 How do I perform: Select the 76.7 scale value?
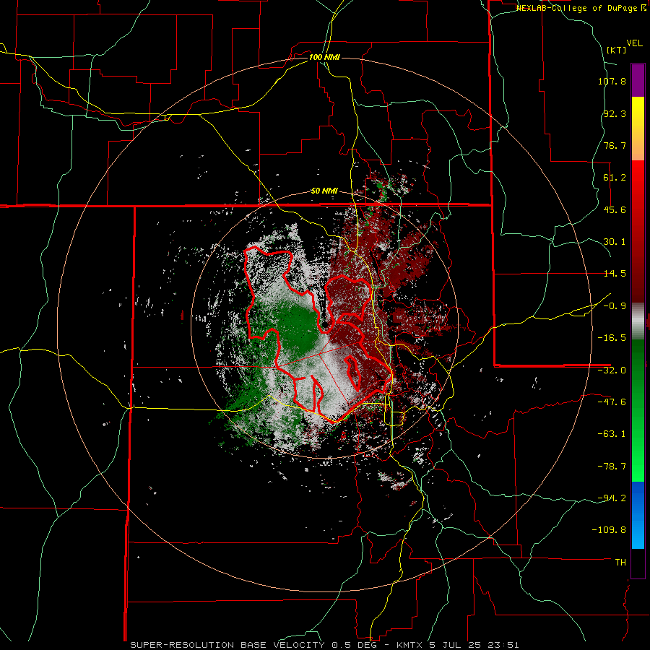click(x=614, y=145)
